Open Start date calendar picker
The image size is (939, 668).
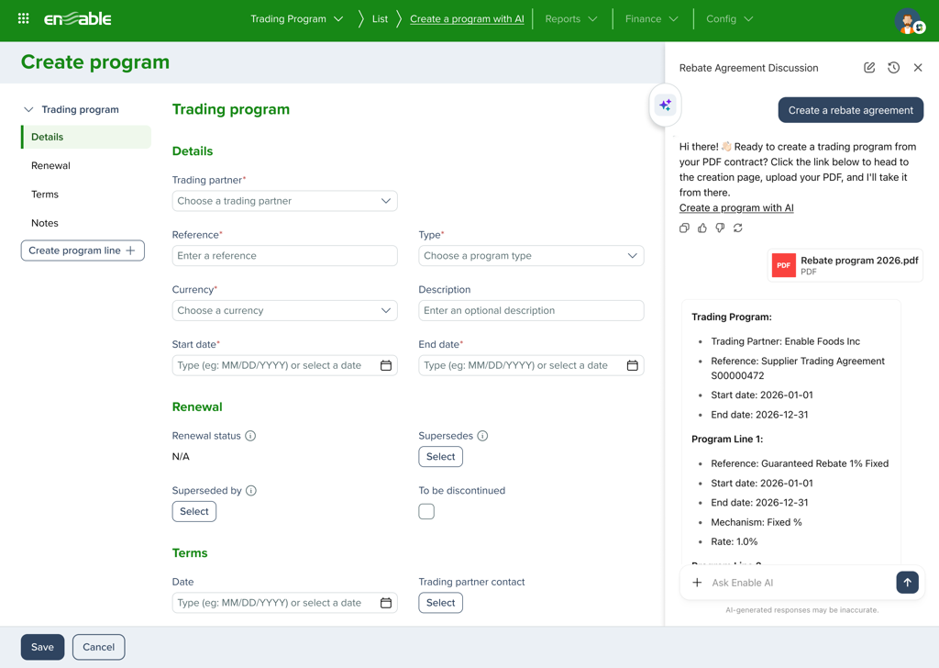[386, 365]
